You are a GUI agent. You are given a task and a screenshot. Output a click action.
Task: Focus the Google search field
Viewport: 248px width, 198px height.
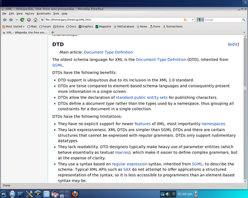click(x=223, y=20)
